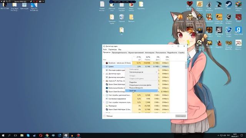Select the System process row
This screenshot has height=138, width=246.
(x=136, y=66)
